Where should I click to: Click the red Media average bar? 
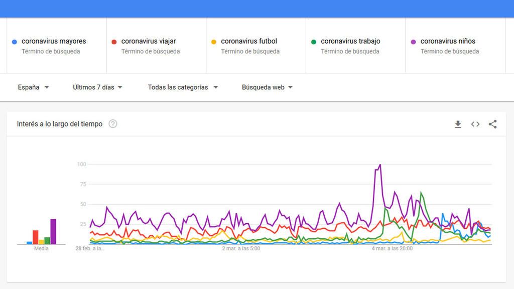(x=36, y=237)
